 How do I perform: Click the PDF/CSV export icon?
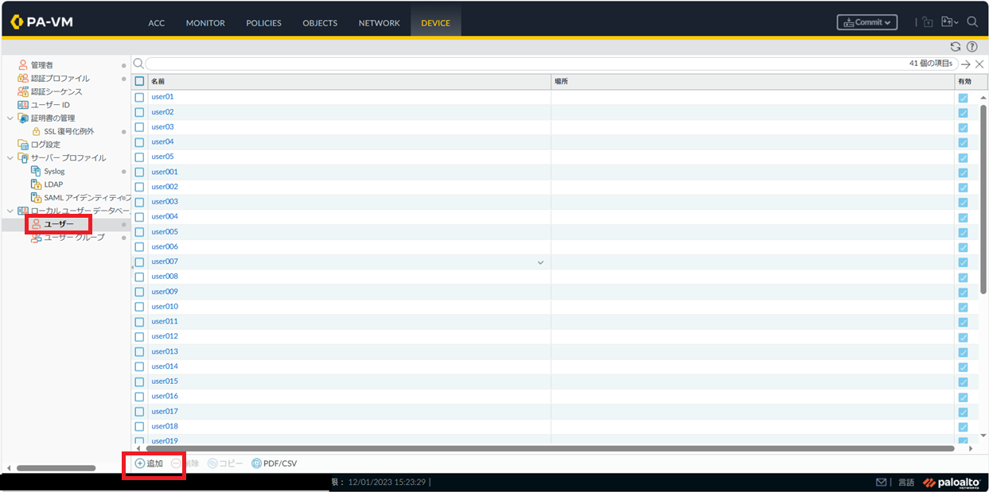[256, 463]
